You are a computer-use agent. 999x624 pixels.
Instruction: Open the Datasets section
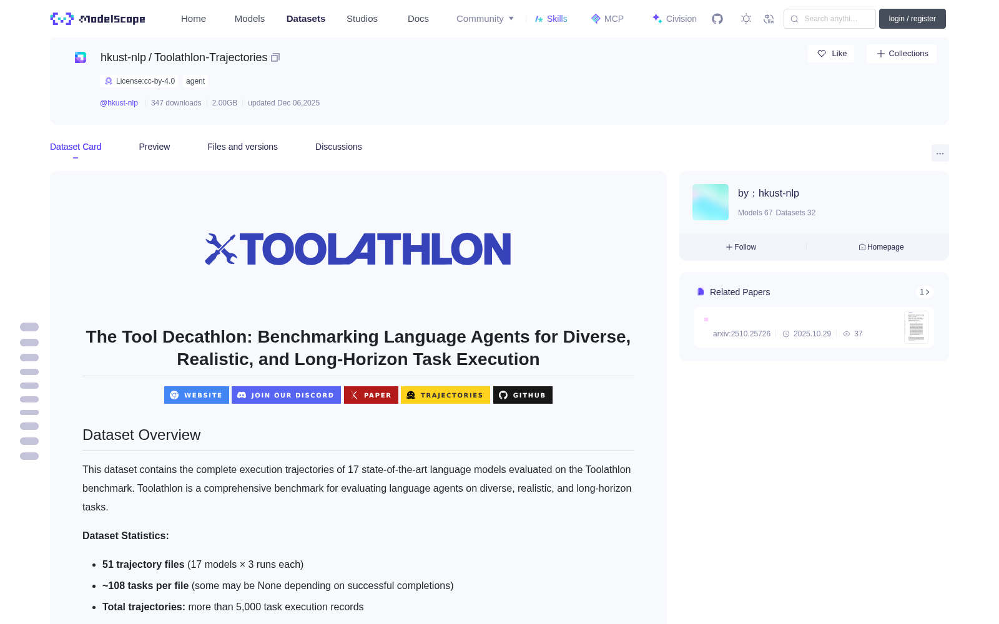point(306,19)
